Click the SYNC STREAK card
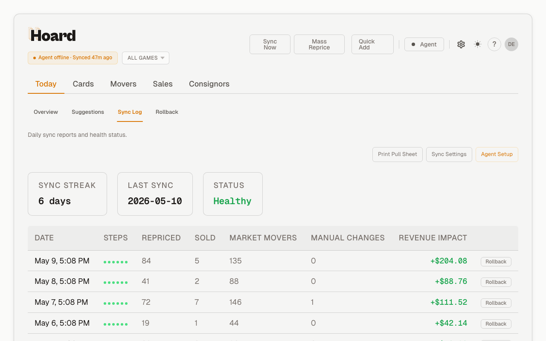546x341 pixels. [67, 194]
